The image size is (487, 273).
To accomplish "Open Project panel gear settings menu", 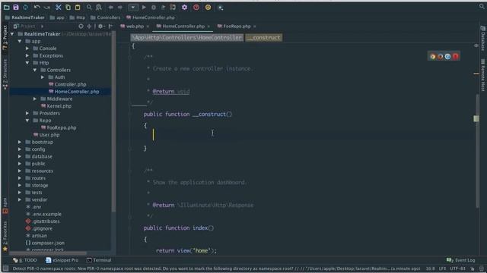I will tap(101, 27).
